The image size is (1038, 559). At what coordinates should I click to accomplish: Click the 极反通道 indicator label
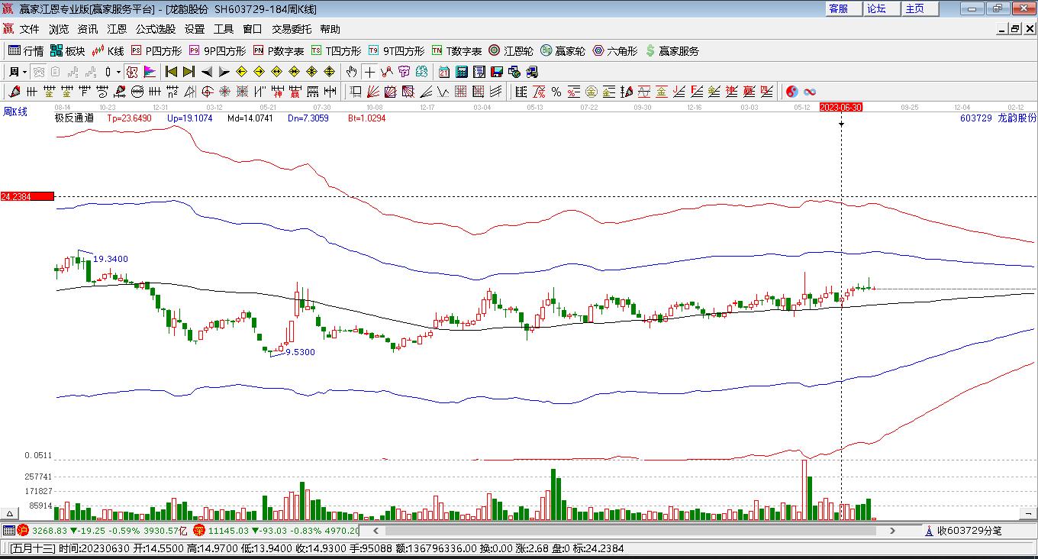[74, 118]
